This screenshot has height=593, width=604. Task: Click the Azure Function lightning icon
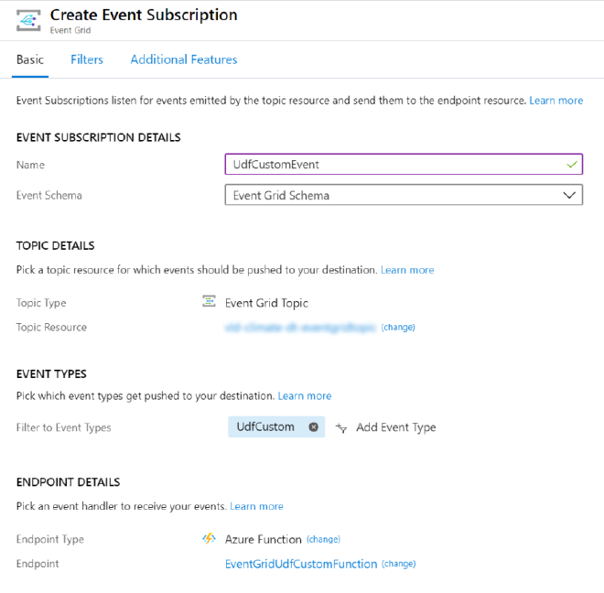pos(210,539)
